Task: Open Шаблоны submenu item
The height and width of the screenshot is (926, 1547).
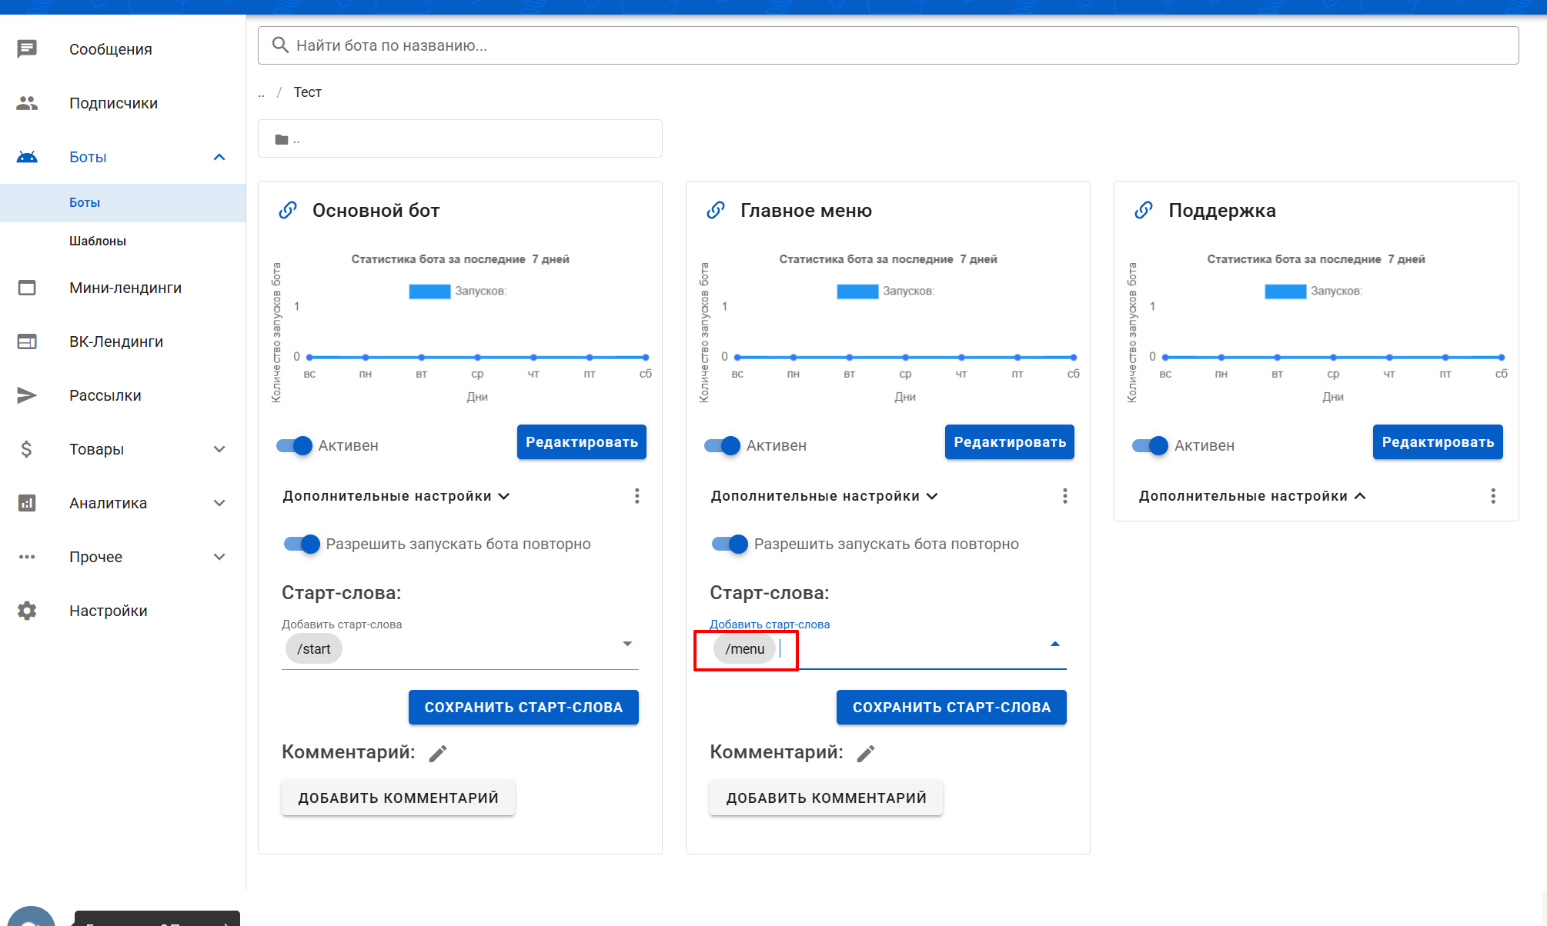Action: click(x=98, y=241)
